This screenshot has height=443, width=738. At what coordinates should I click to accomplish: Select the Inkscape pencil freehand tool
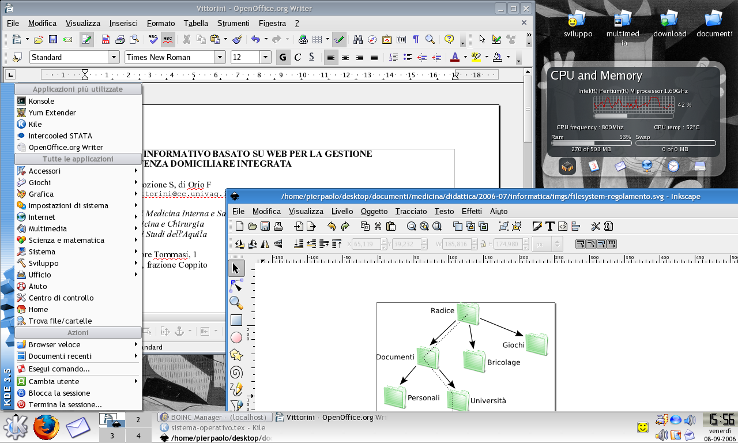pyautogui.click(x=236, y=389)
